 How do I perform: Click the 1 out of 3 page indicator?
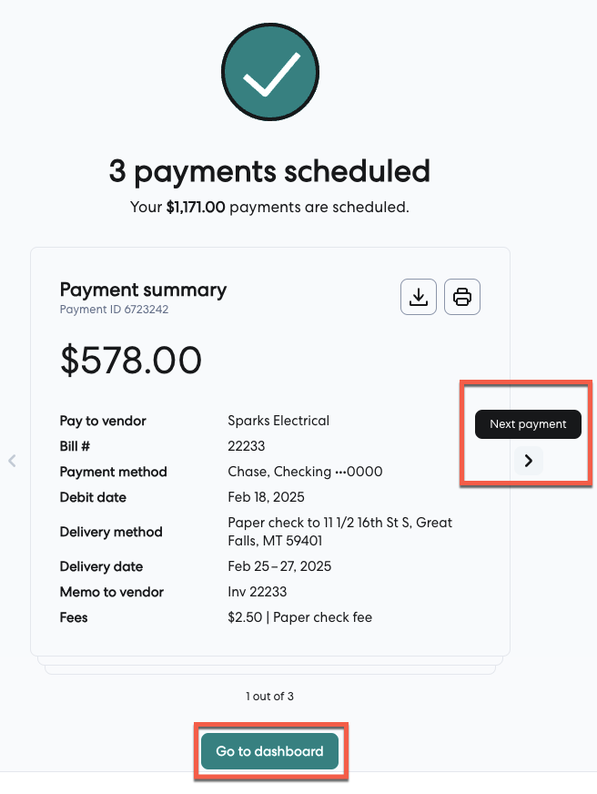[269, 697]
